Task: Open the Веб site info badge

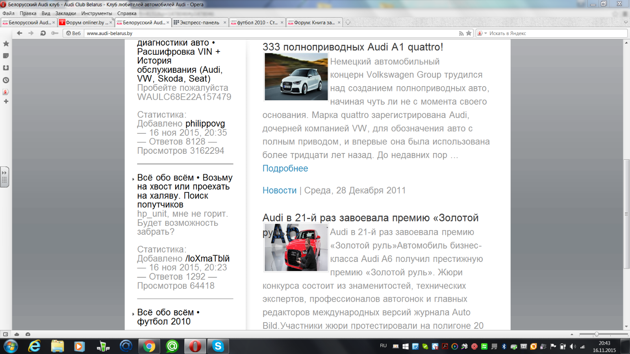Action: (x=74, y=33)
